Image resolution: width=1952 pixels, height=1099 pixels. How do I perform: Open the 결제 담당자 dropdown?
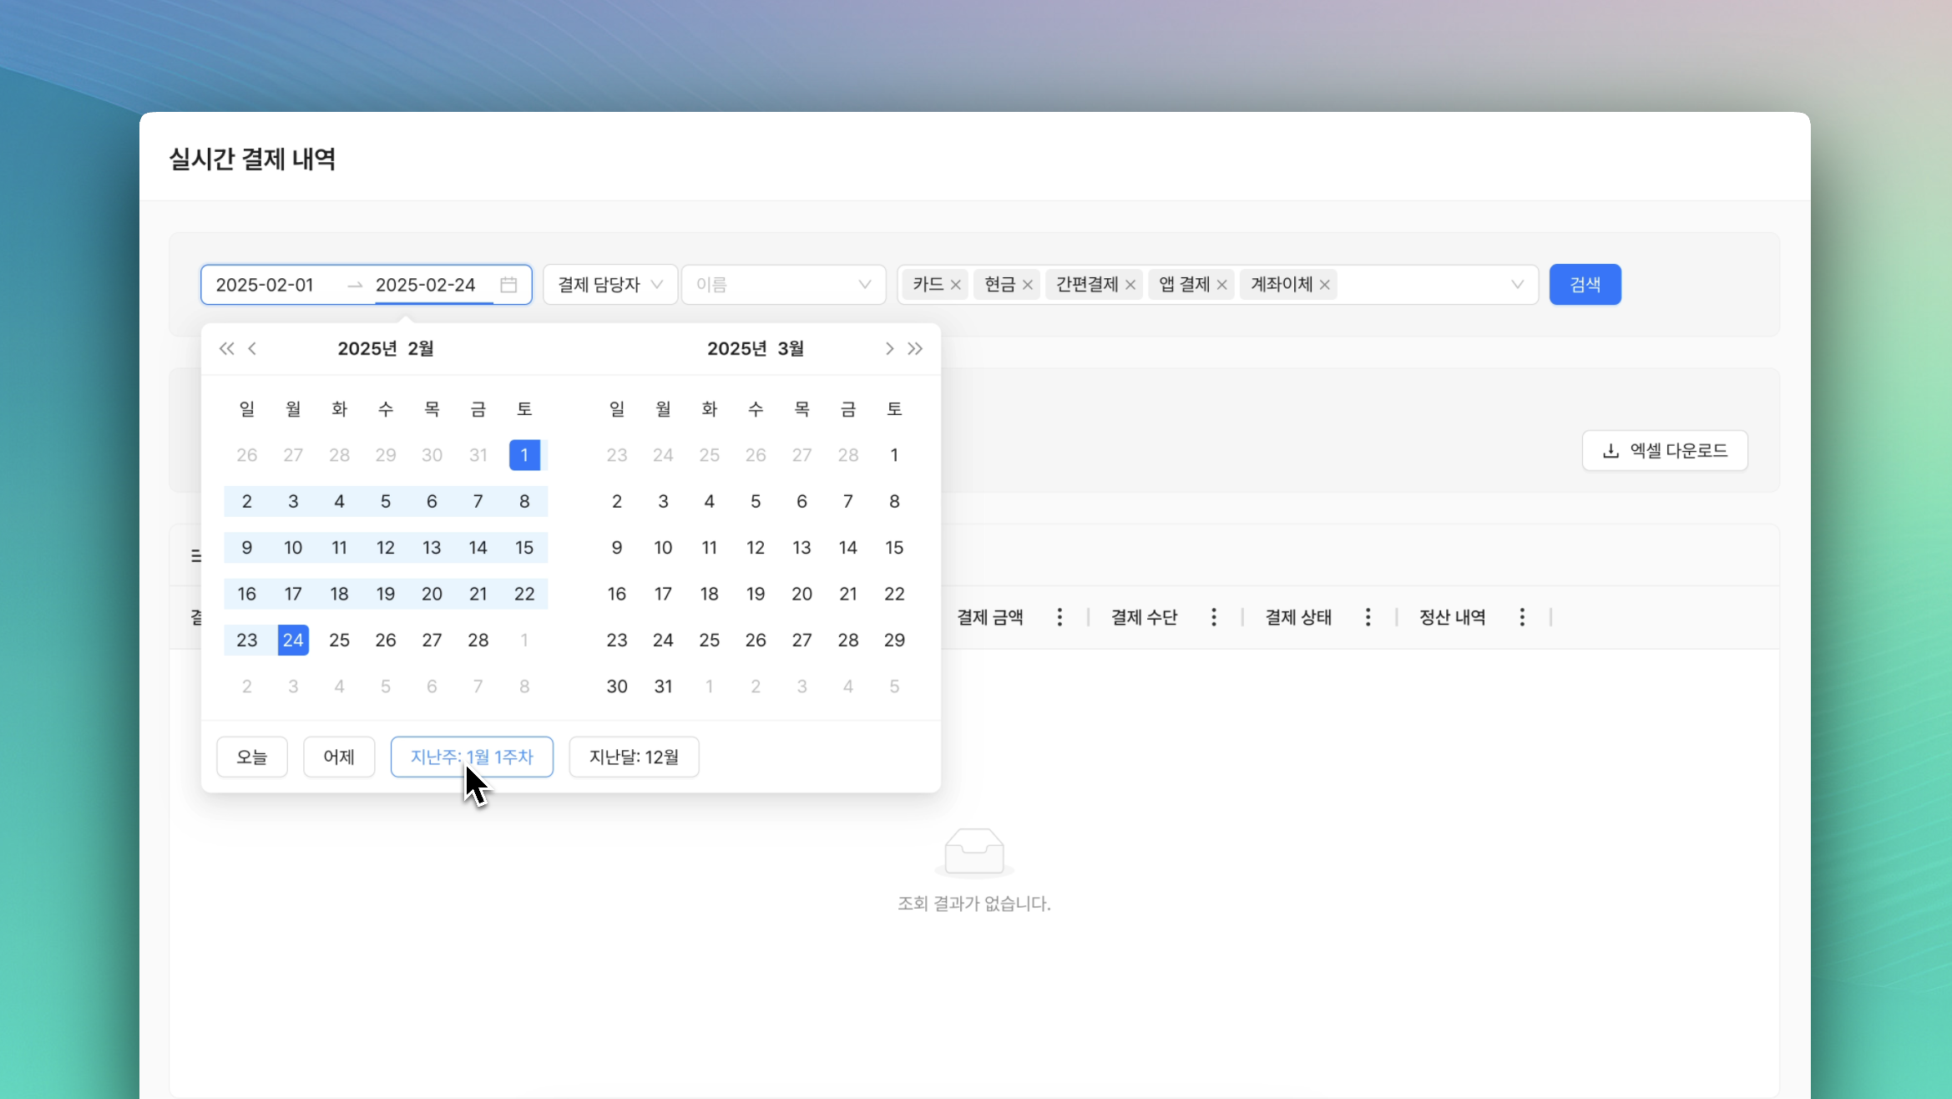click(x=609, y=285)
